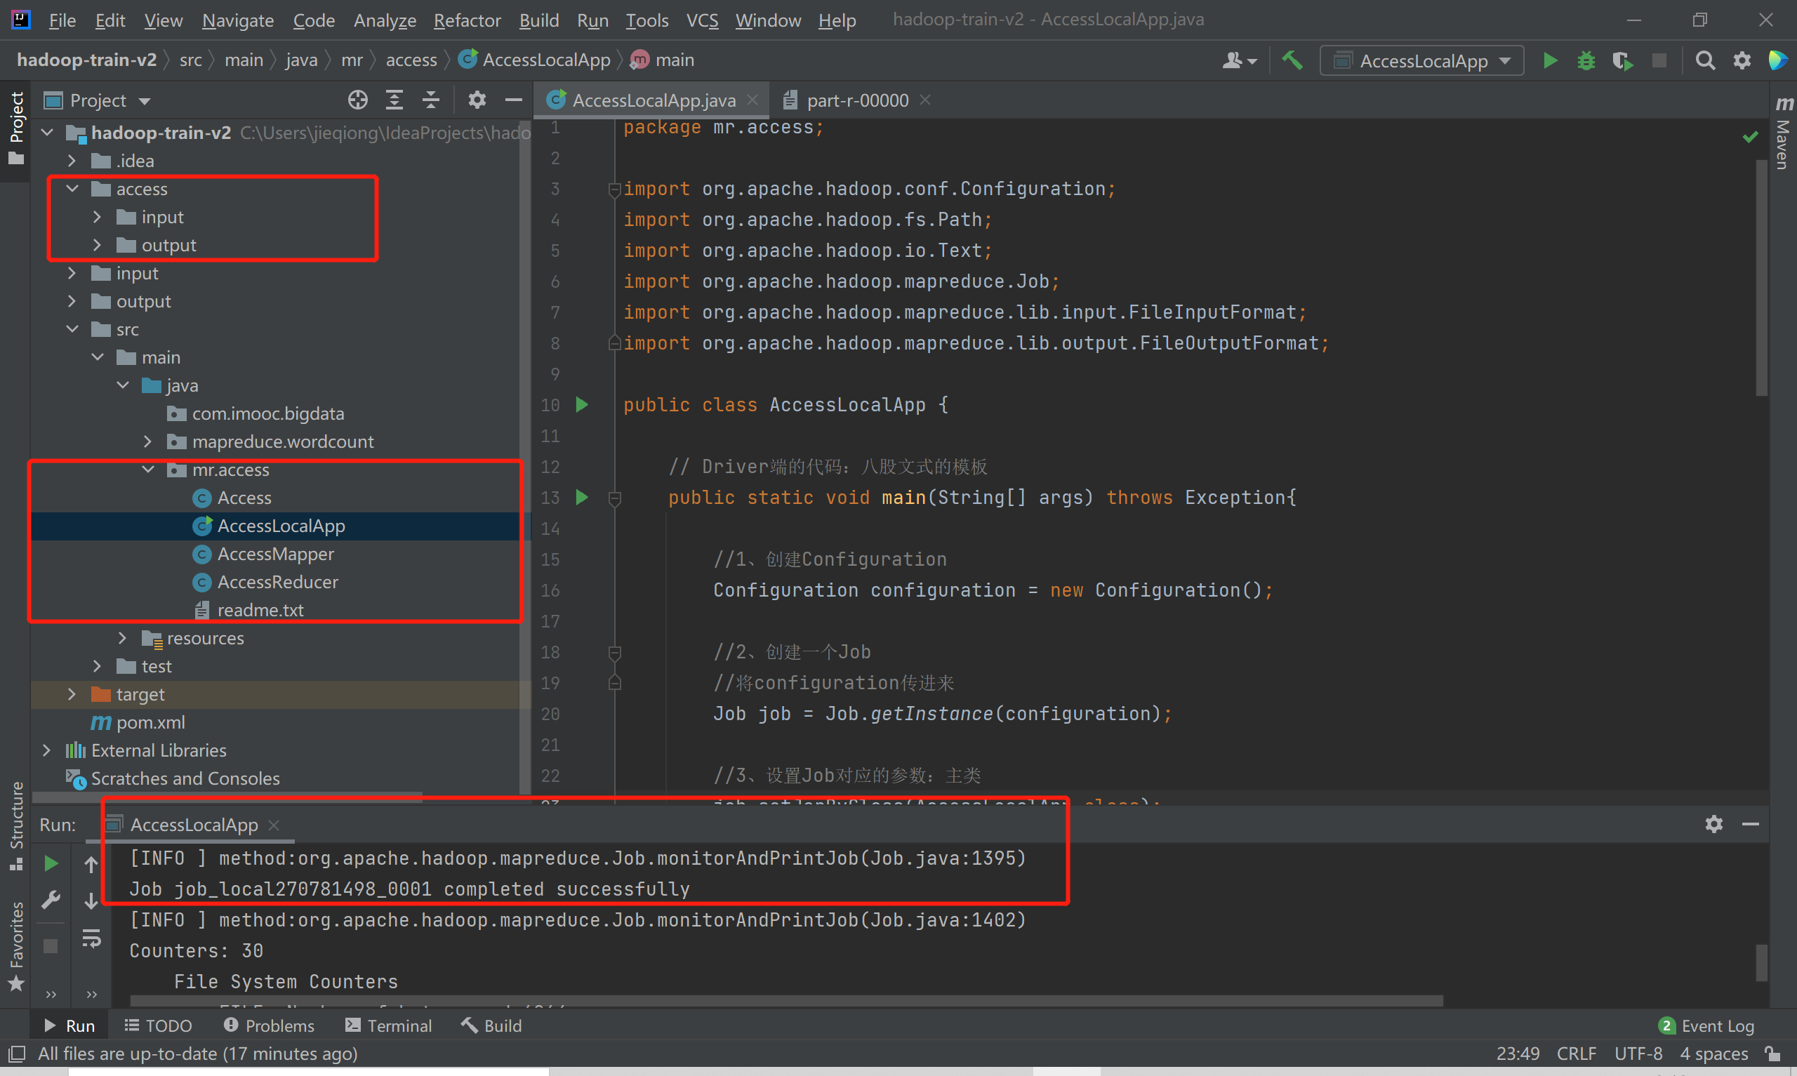1797x1076 pixels.
Task: Toggle read-only lock icon in status bar
Action: pos(1772,1054)
